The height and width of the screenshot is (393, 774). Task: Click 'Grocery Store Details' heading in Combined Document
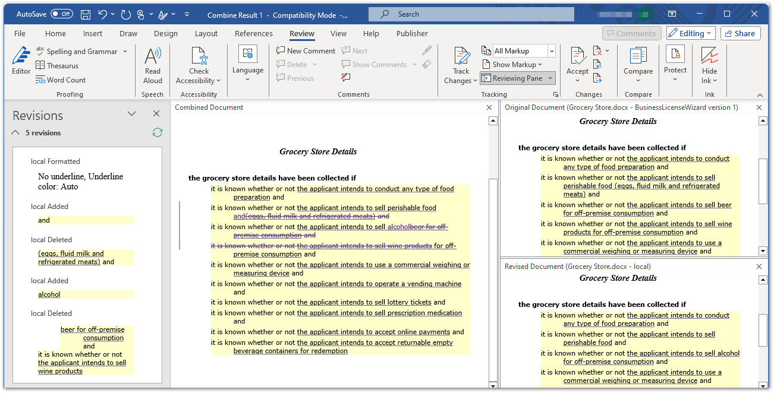(x=318, y=151)
